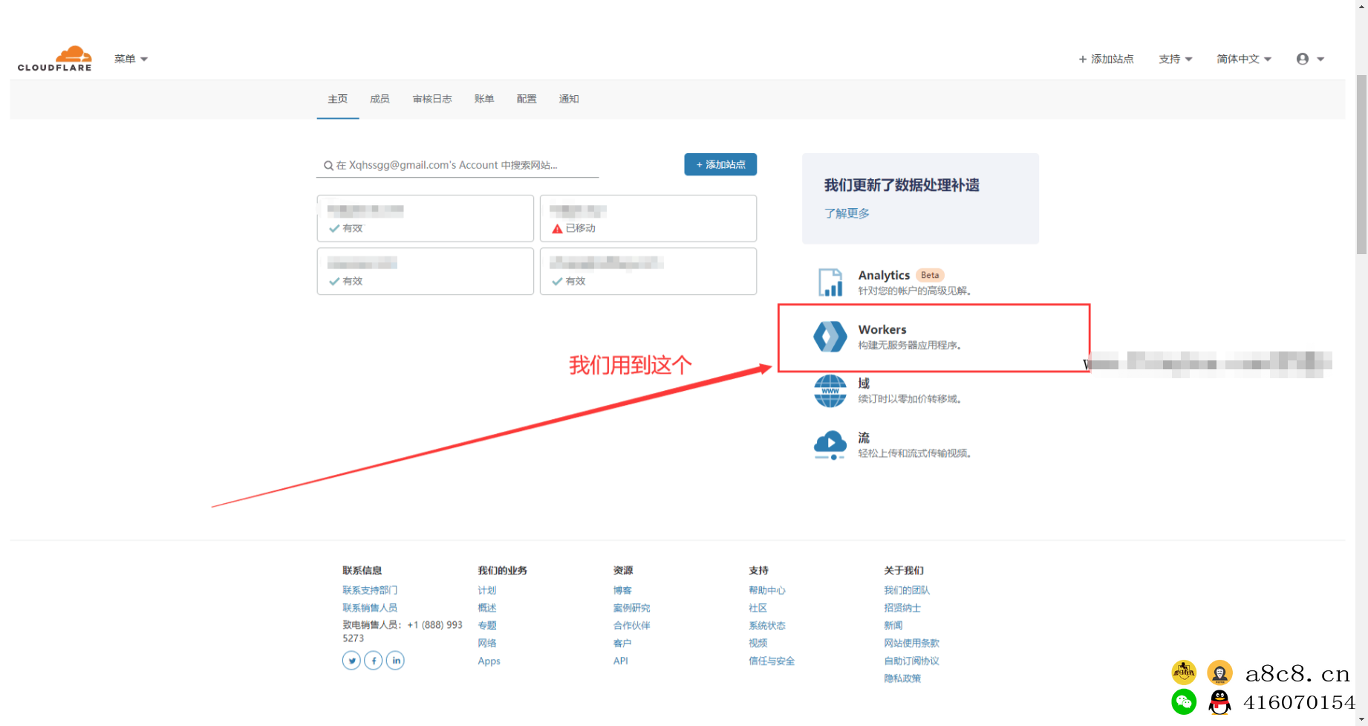Viewport: 1368px width, 726px height.
Task: Open the 流 title link
Action: pyautogui.click(x=864, y=438)
